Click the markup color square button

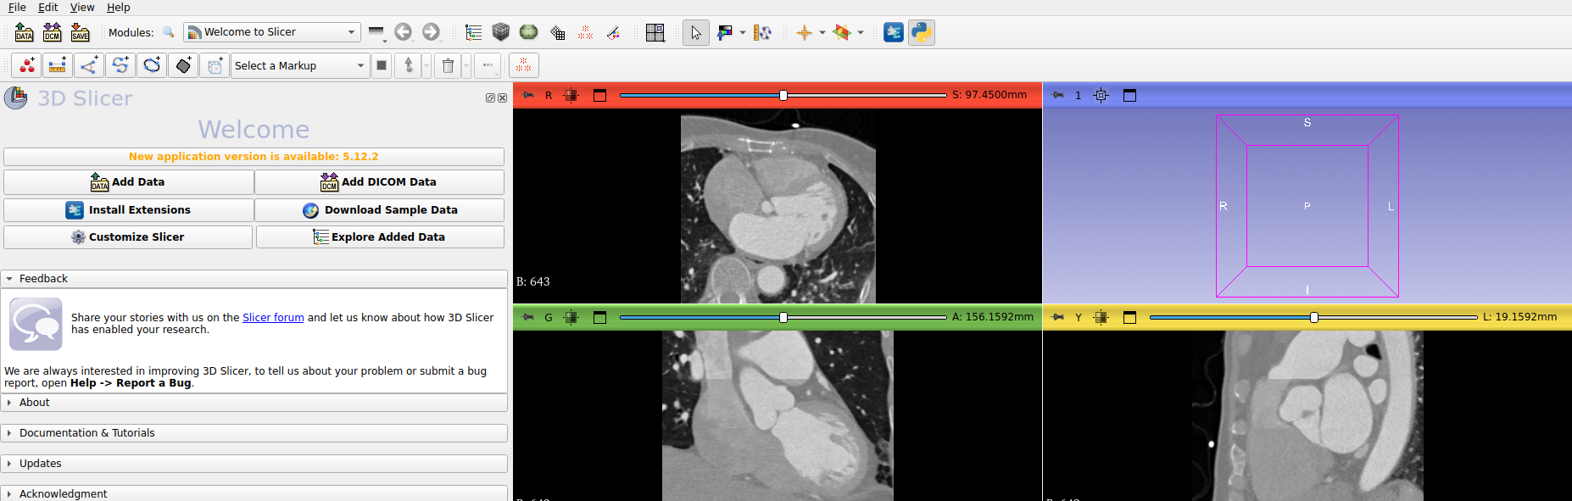(382, 65)
